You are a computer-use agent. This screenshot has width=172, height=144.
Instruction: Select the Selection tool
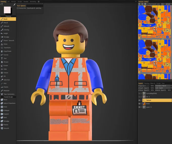[8, 80]
